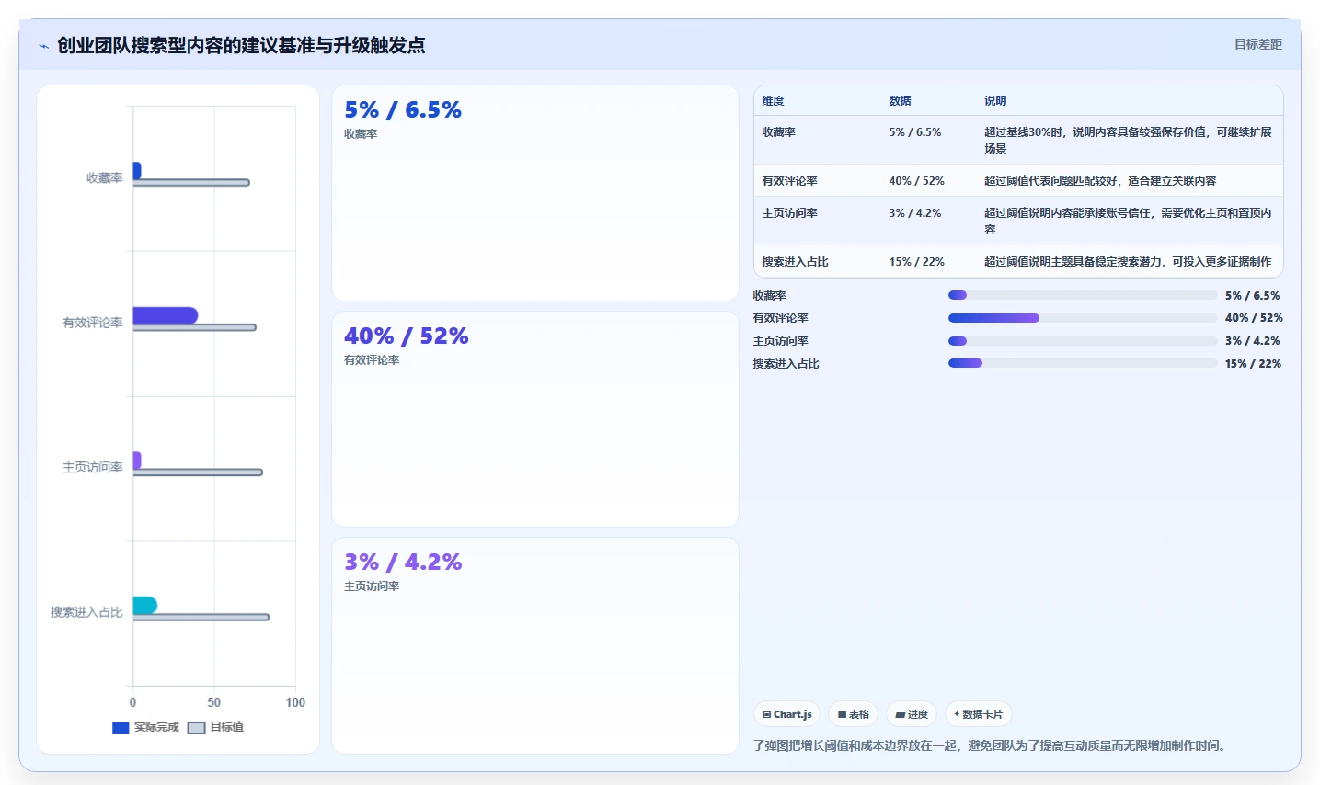The image size is (1320, 785).
Task: Click the 维度 column header in the table
Action: (773, 101)
